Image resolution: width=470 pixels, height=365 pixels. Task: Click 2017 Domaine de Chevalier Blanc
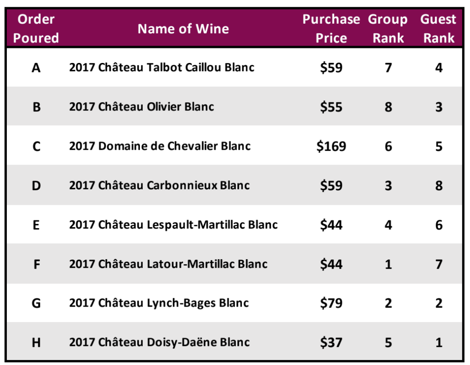coord(160,146)
